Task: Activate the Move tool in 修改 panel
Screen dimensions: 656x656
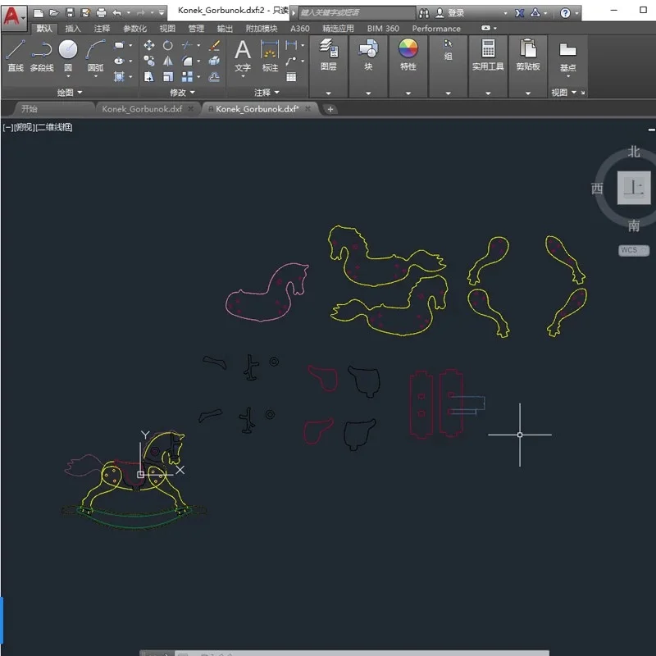Action: tap(149, 45)
